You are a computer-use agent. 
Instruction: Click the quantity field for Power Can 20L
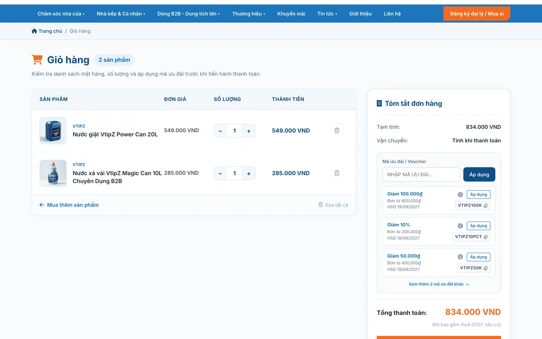pyautogui.click(x=234, y=131)
